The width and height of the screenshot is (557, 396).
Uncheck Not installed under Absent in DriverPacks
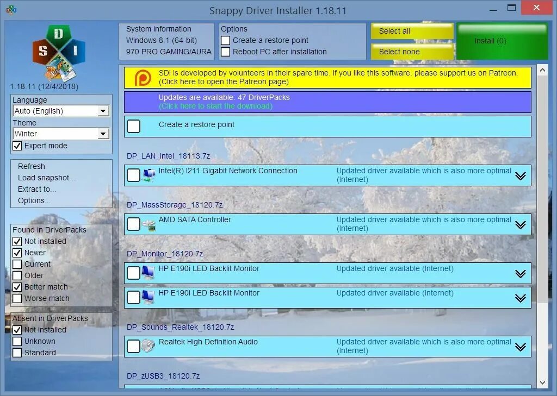(x=17, y=330)
